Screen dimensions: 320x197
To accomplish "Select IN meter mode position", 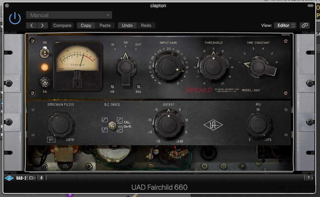I will tap(113, 45).
